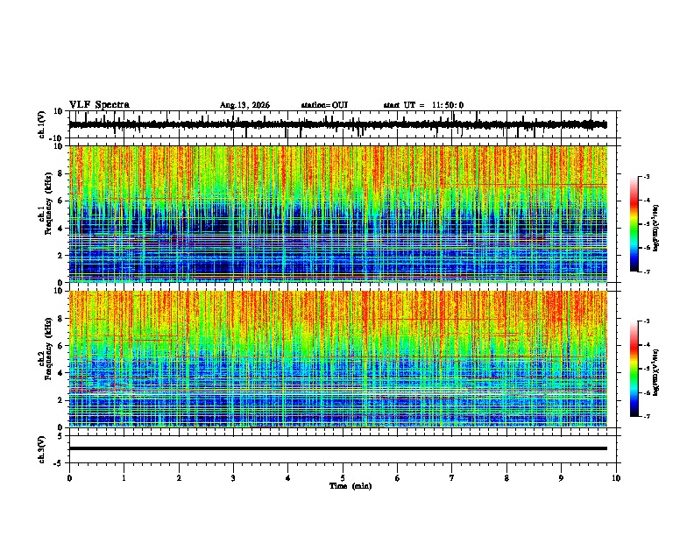The image size is (694, 536).
Task: Click the "VLF Spectra" plot title
Action: pos(99,105)
